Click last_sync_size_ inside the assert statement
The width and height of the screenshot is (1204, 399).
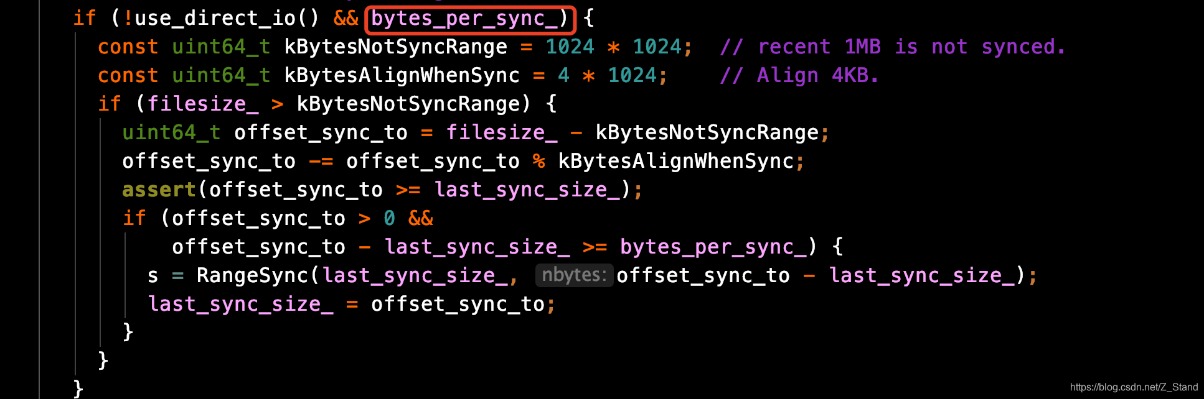[x=527, y=190]
